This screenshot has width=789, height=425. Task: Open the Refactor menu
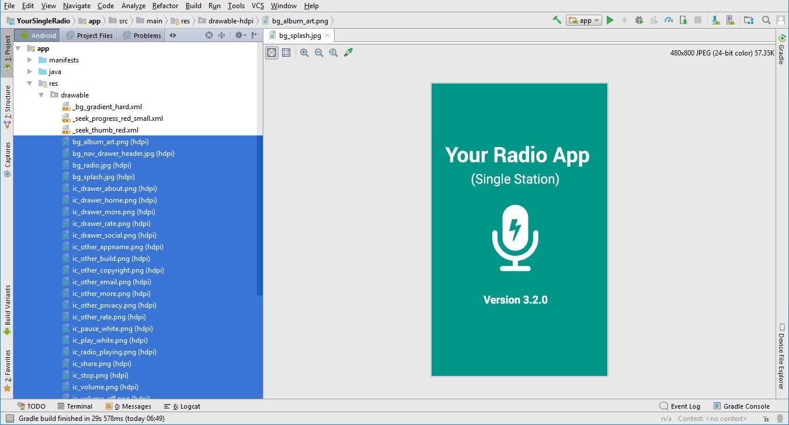[x=165, y=6]
